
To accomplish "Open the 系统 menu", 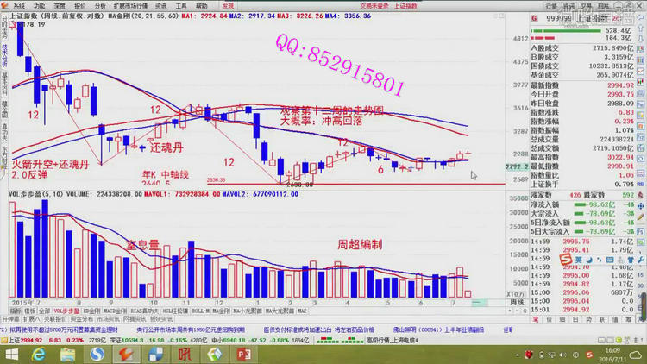I will pos(18,5).
